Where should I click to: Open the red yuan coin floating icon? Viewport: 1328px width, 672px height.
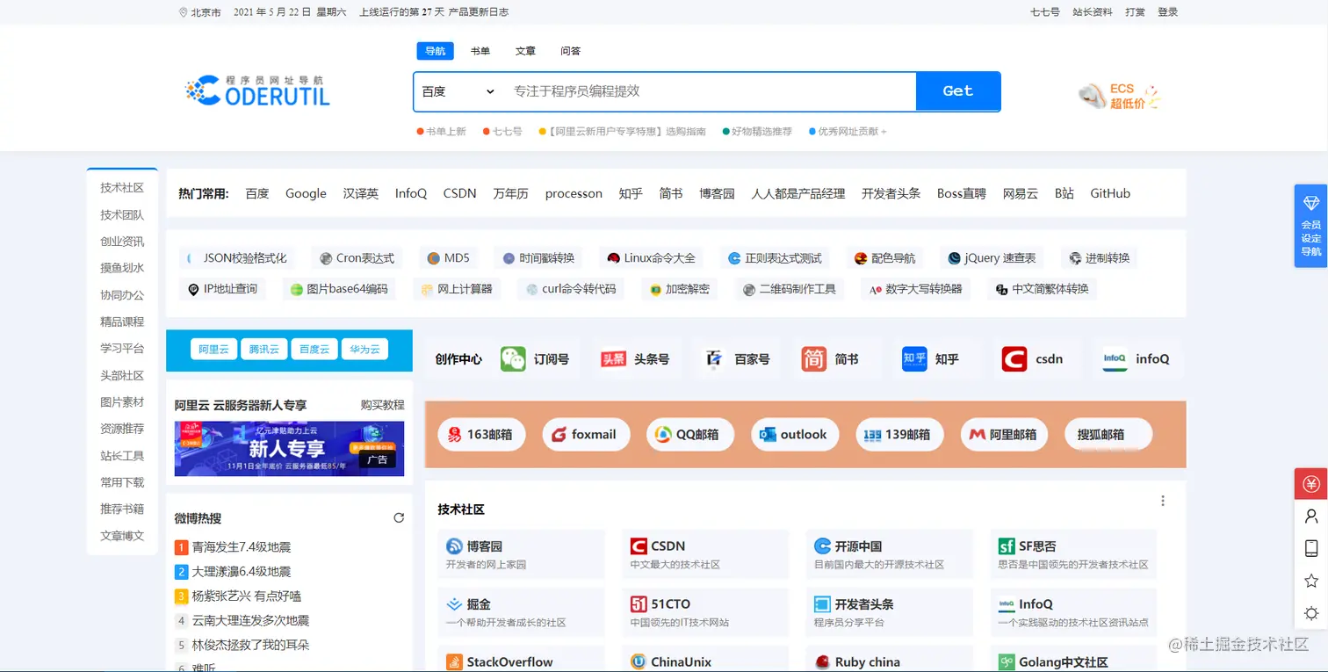click(x=1311, y=484)
